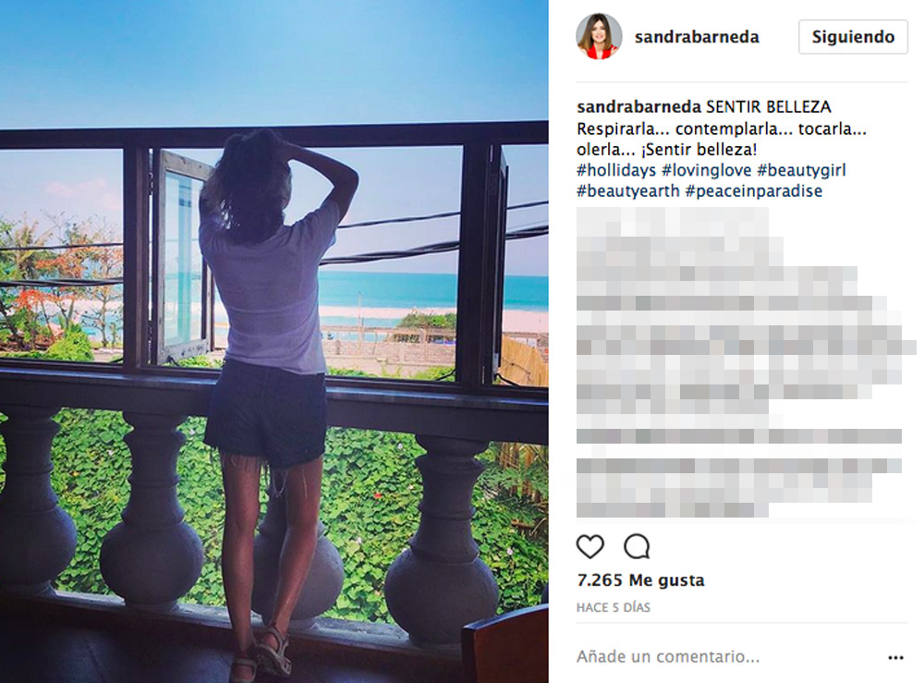Open sandrabarneda username in caption
Screen dimensions: 924x683
(x=638, y=107)
